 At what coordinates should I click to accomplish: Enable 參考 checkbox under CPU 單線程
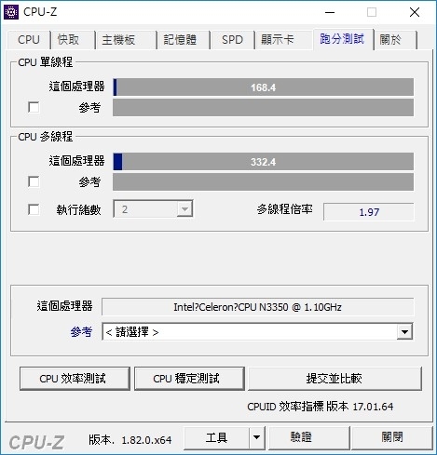(x=34, y=107)
